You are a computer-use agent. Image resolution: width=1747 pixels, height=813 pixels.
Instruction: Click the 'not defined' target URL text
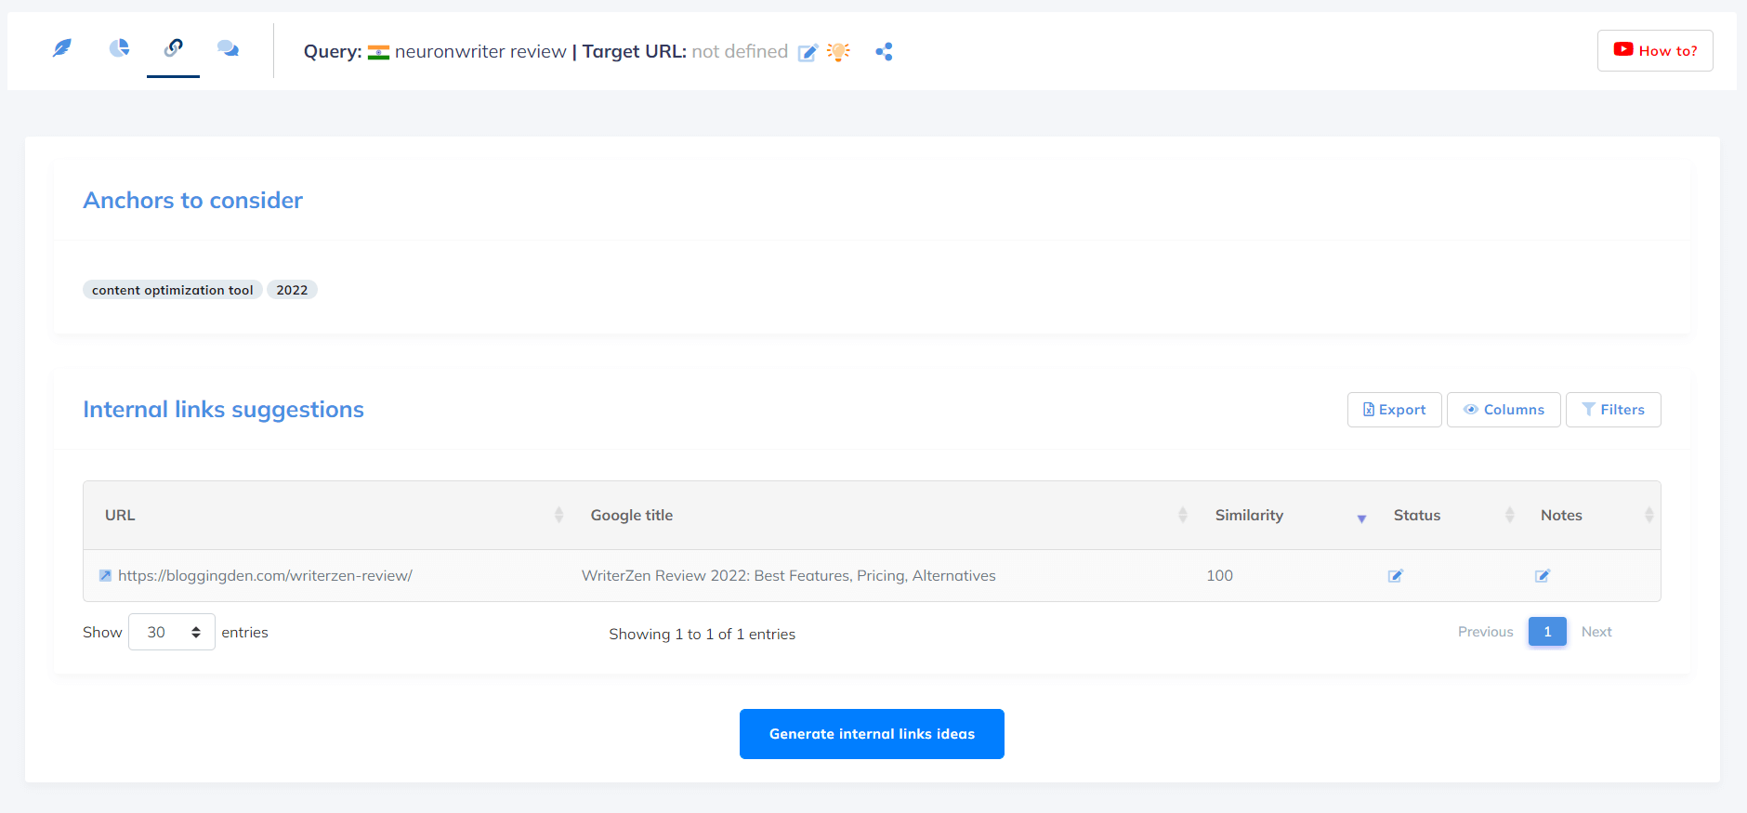pyautogui.click(x=740, y=52)
